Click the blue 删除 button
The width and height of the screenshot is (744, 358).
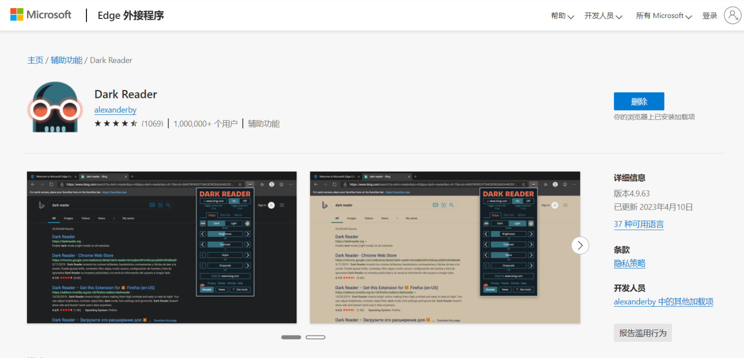(x=639, y=101)
